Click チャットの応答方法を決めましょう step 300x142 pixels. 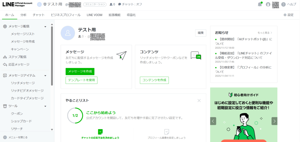(x=100, y=138)
